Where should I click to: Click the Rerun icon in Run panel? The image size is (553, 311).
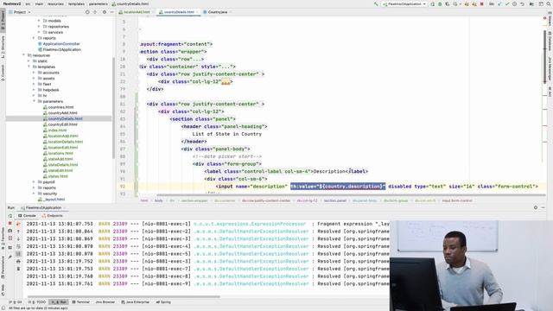tap(10, 215)
